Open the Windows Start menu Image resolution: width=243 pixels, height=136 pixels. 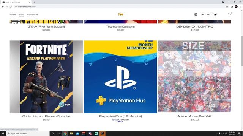pyautogui.click(x=3, y=133)
